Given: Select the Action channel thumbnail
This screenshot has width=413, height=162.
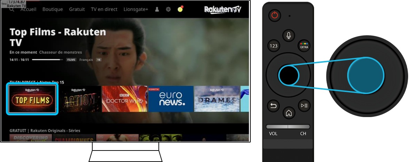Looking at the screenshot, I should 79,99.
